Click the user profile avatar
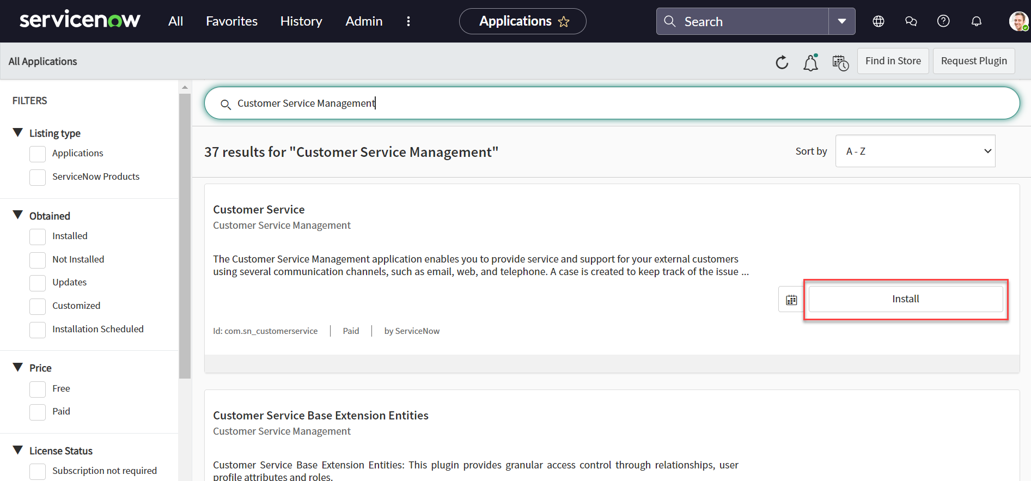The width and height of the screenshot is (1031, 481). [x=1017, y=21]
